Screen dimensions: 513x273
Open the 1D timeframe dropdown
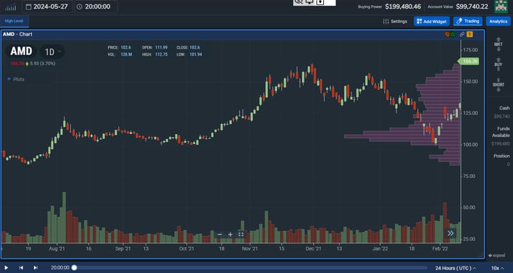52,51
